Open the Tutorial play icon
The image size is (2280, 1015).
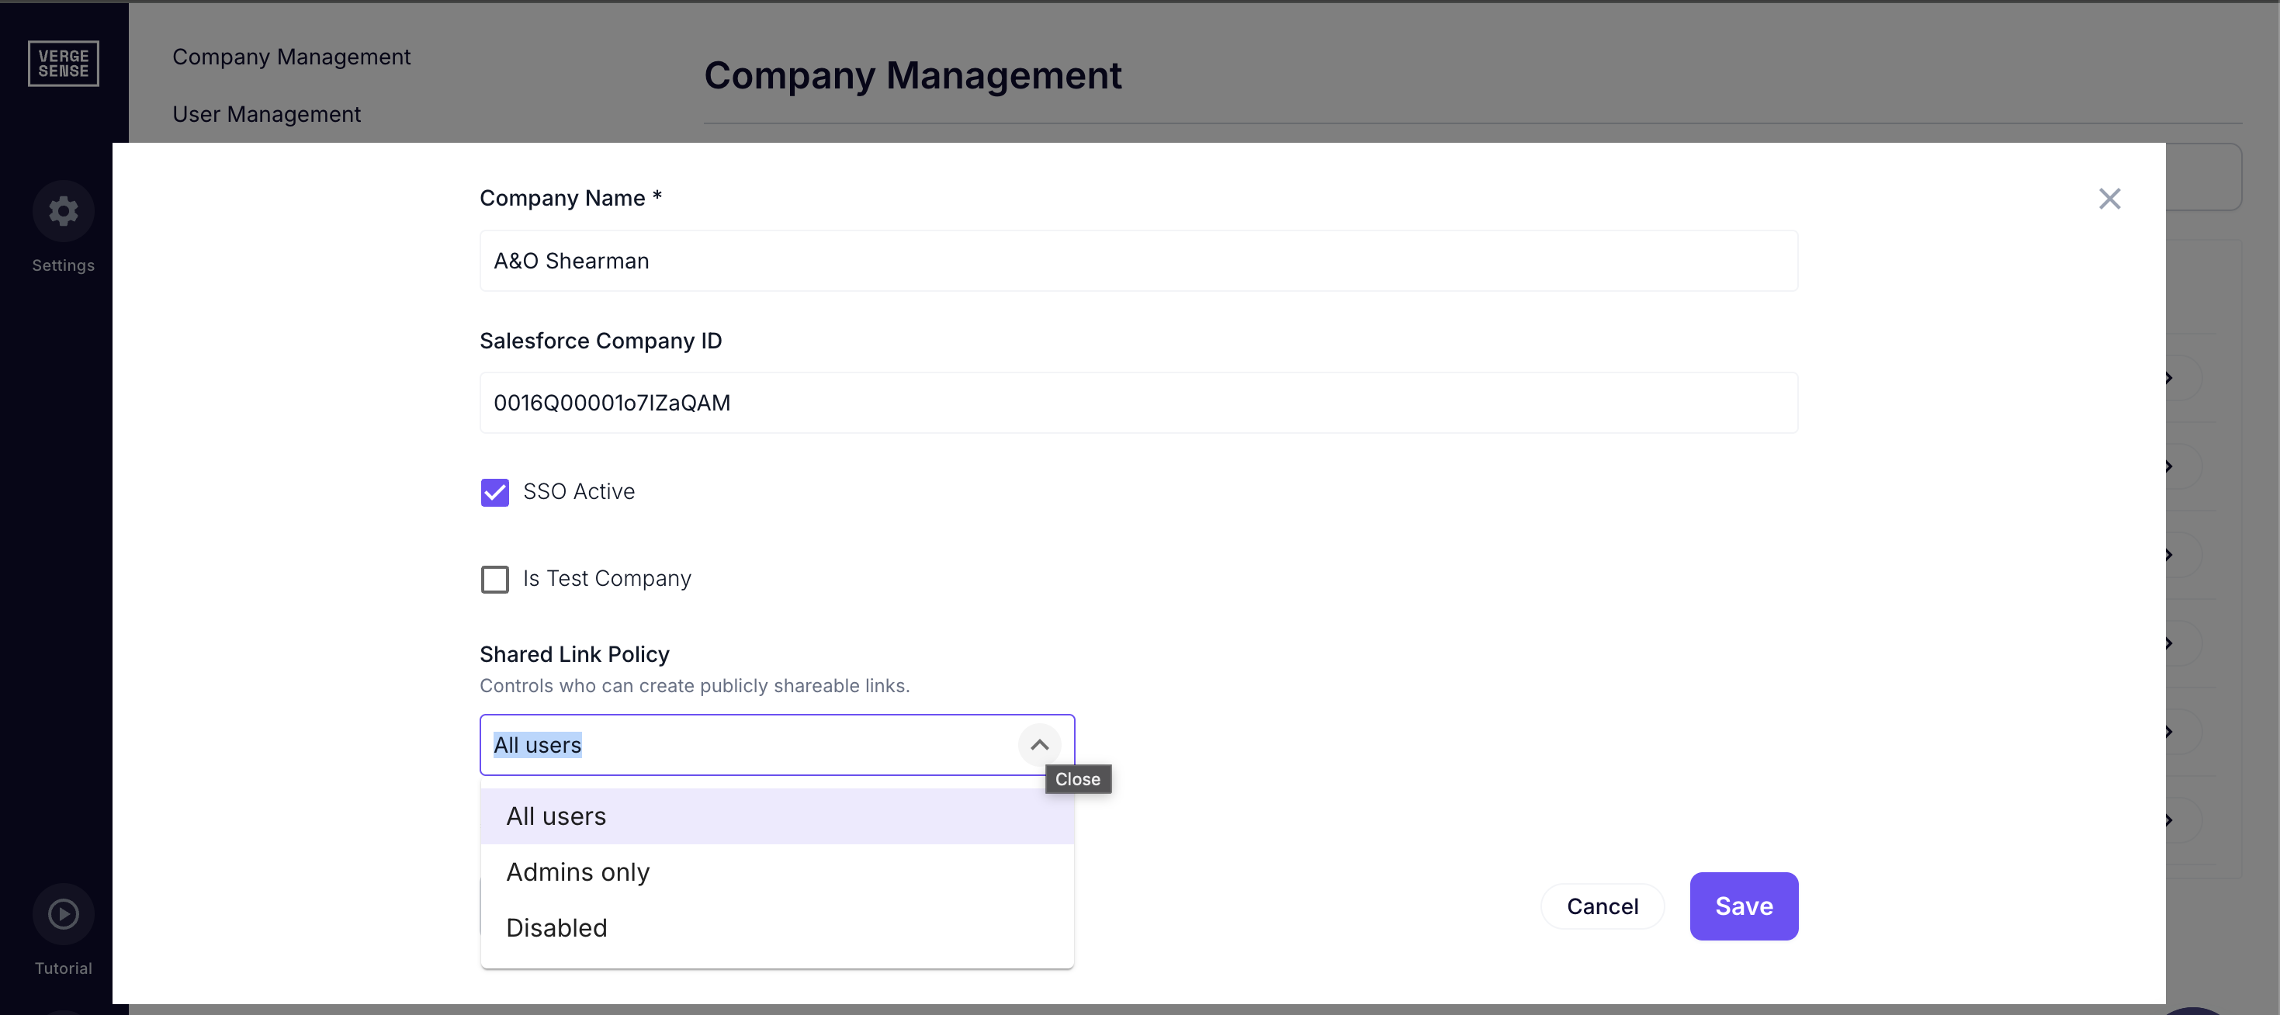click(x=63, y=913)
